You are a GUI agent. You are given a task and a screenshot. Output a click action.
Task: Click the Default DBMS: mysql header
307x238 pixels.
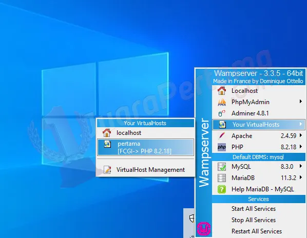(x=258, y=157)
